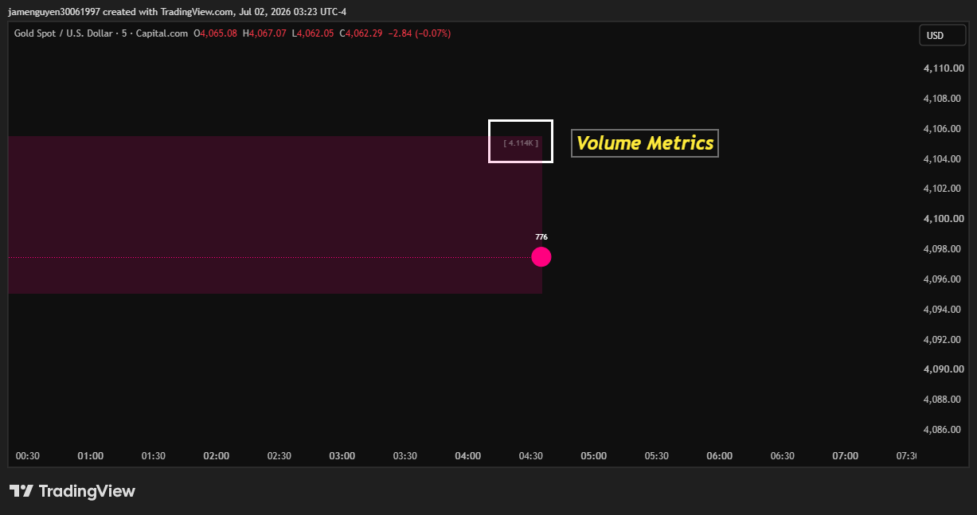Click the TradingView logo at the bottom
Image resolution: width=977 pixels, height=515 pixels.
pyautogui.click(x=72, y=491)
